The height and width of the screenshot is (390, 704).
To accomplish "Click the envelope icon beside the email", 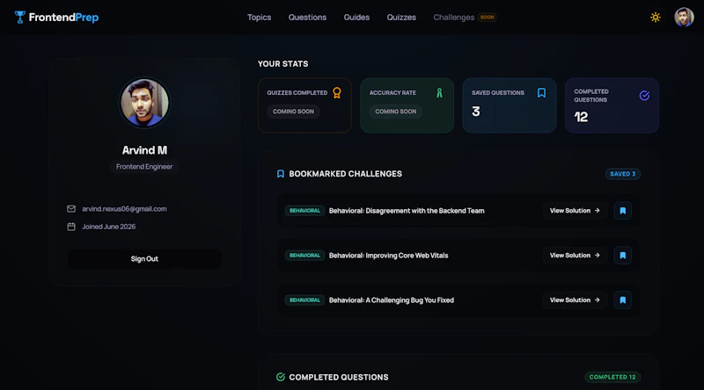I will (71, 208).
